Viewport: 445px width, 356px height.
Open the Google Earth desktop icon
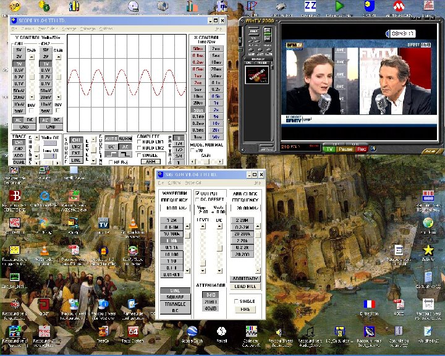[192, 331]
